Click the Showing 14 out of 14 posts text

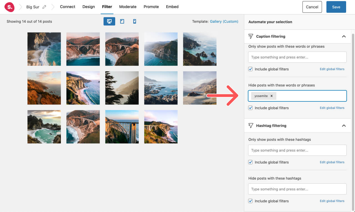(29, 21)
